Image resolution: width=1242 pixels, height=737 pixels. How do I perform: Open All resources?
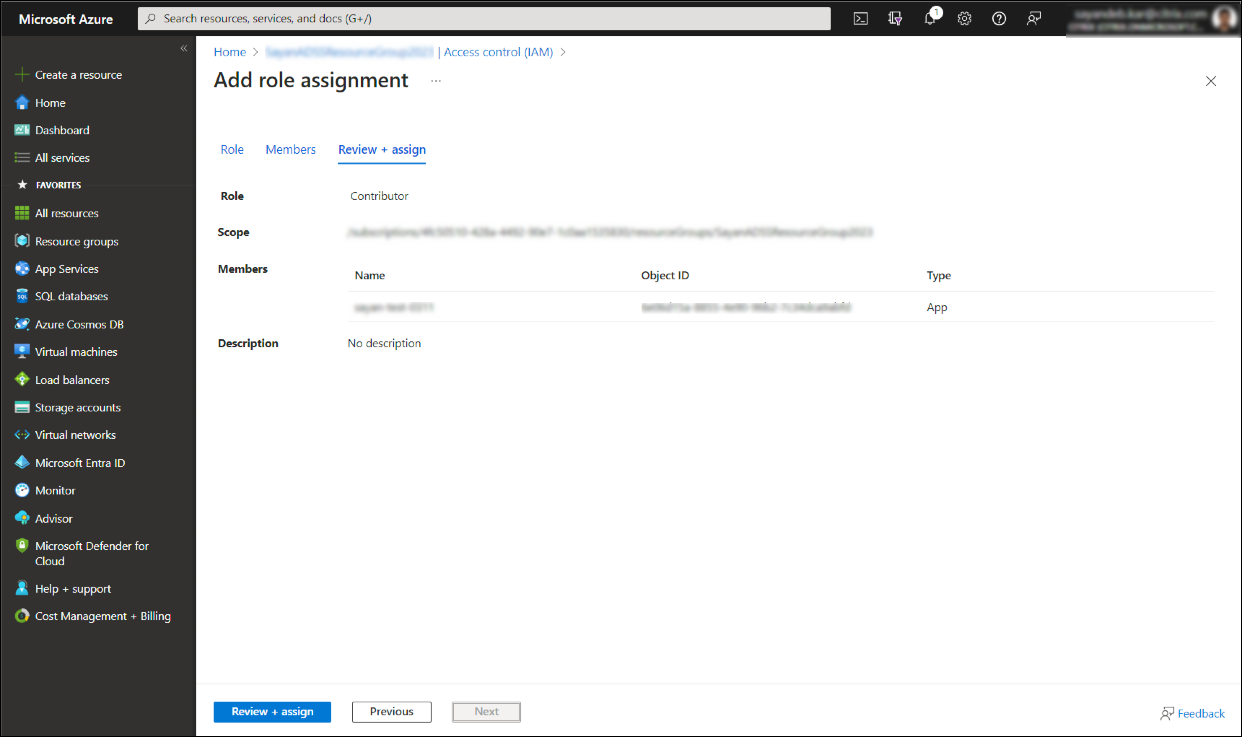[57, 213]
